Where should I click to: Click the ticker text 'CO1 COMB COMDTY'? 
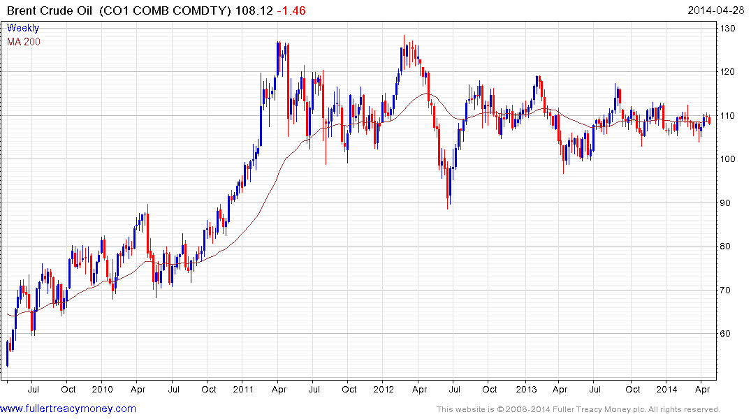(x=166, y=10)
